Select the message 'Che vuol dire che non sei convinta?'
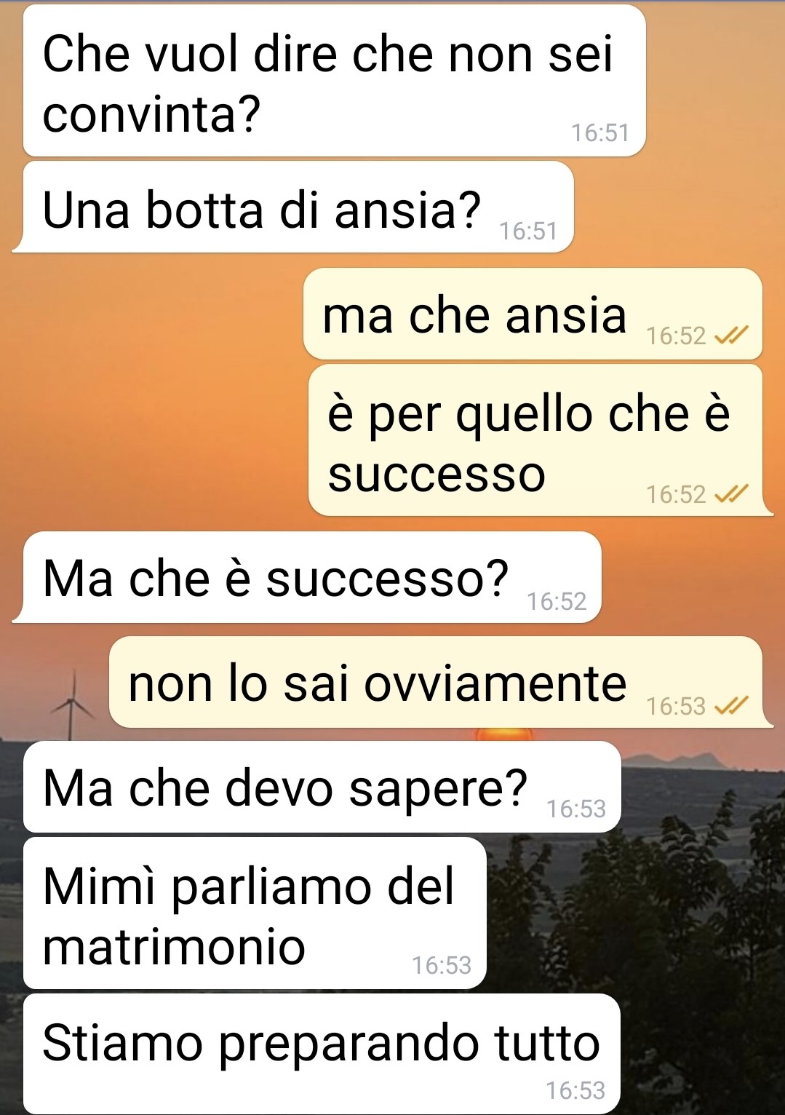The image size is (785, 1115). coord(335,81)
